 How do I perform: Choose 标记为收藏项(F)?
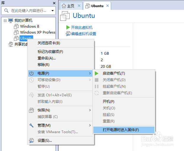click(x=61, y=52)
